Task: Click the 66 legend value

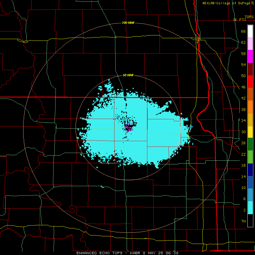Action: [x=243, y=31]
